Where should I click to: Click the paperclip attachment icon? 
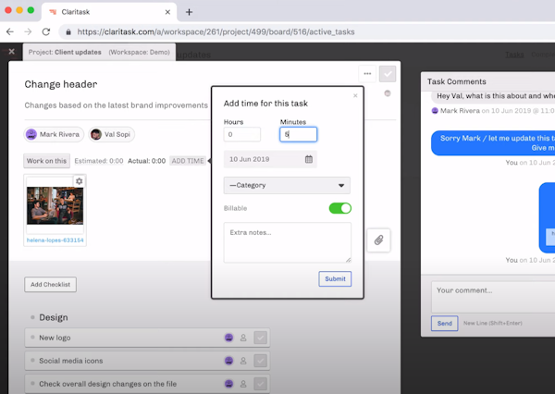pyautogui.click(x=378, y=240)
